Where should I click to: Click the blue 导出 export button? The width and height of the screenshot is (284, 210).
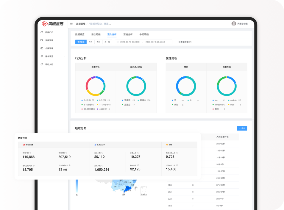(x=242, y=128)
